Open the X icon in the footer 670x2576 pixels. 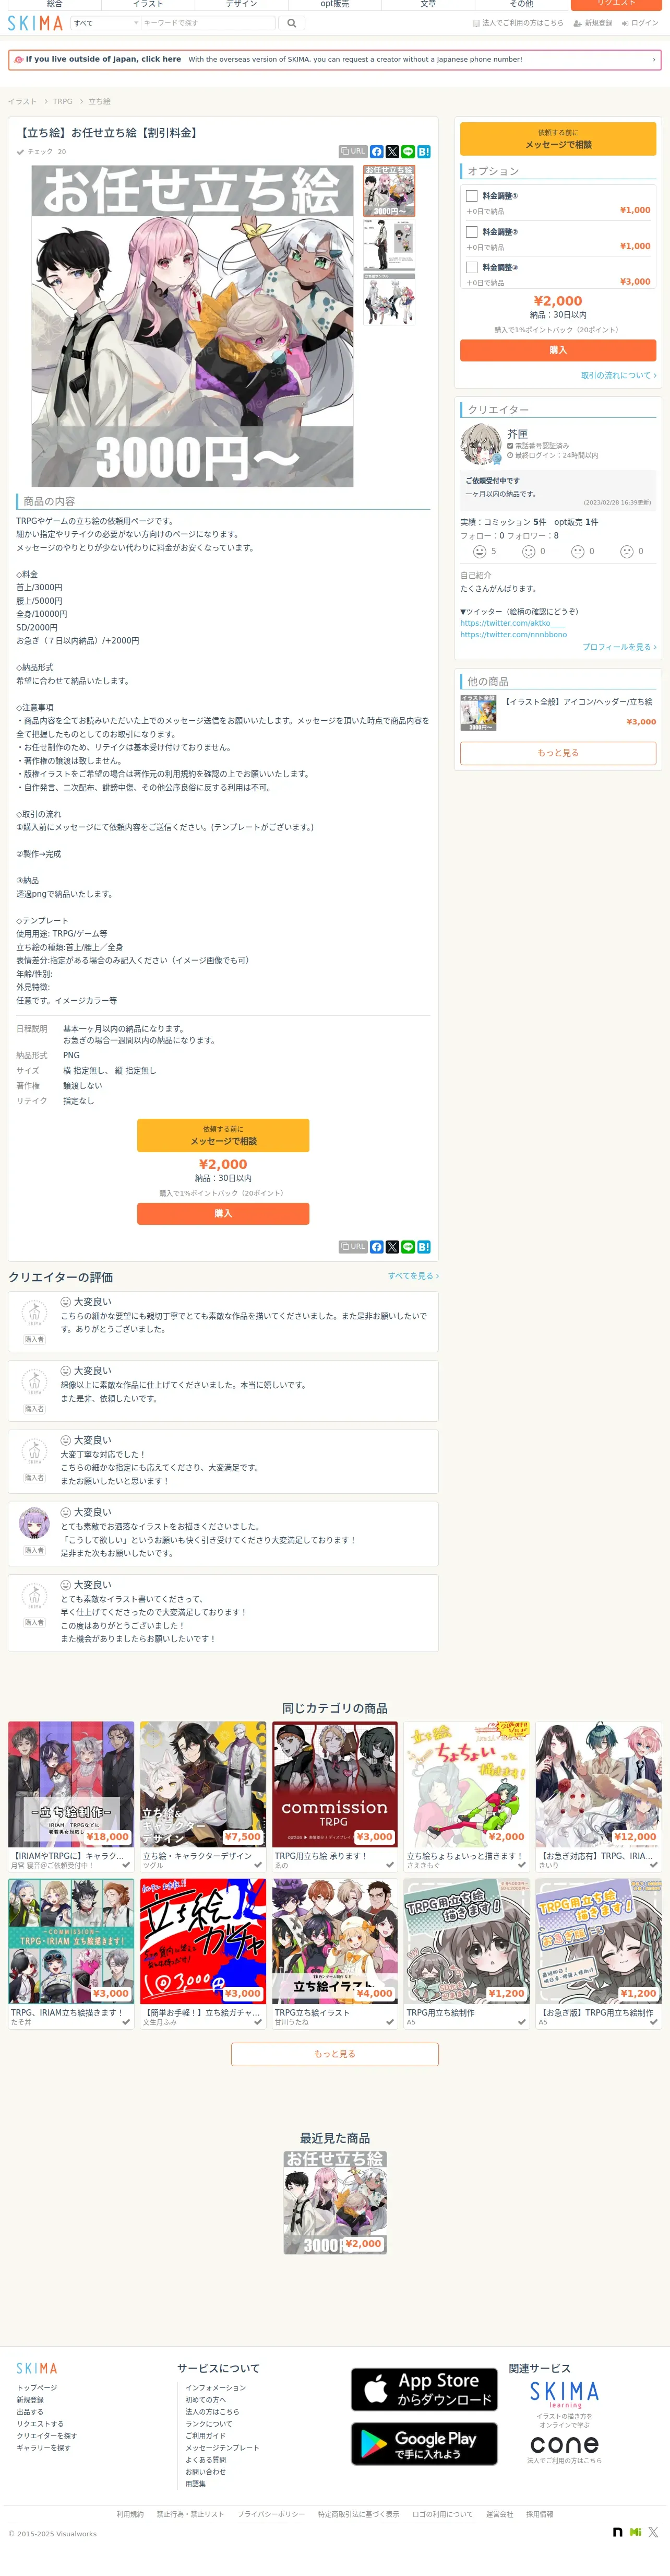pos(652,2532)
